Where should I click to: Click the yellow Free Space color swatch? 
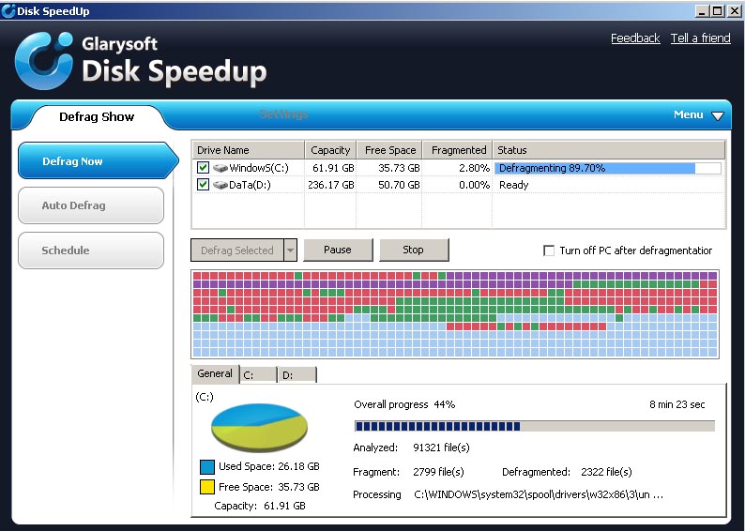207,487
